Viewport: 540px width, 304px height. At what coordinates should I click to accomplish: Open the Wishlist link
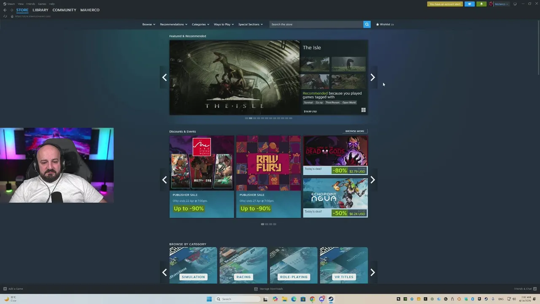click(x=385, y=24)
